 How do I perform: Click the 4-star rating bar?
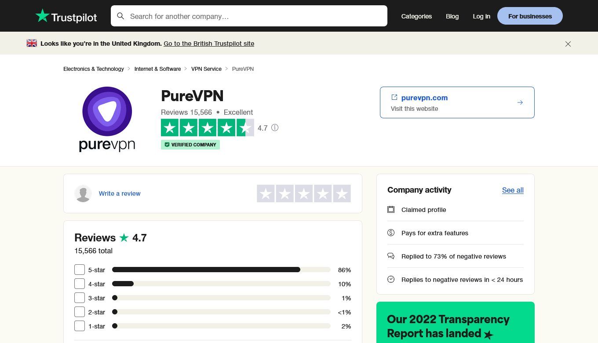[x=221, y=284]
